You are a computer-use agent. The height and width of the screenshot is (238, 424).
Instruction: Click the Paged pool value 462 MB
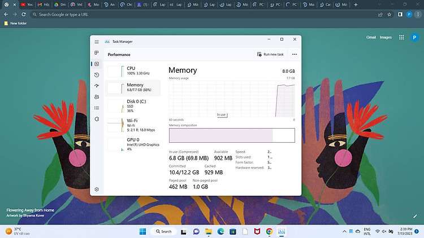click(x=178, y=187)
